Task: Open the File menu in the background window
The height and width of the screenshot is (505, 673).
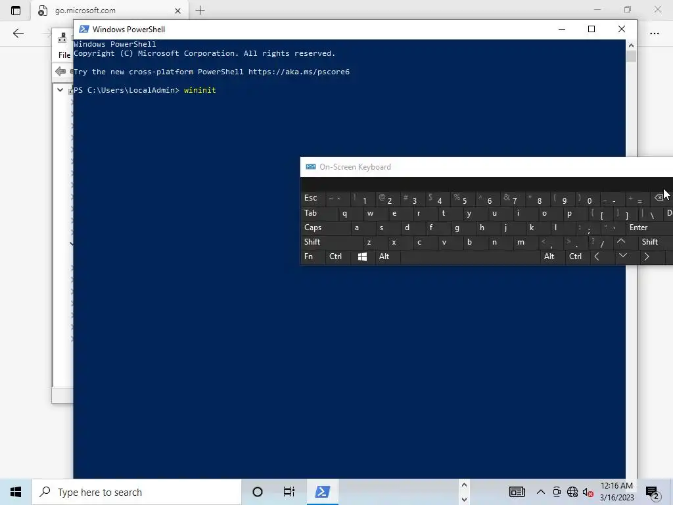Action: click(x=64, y=55)
